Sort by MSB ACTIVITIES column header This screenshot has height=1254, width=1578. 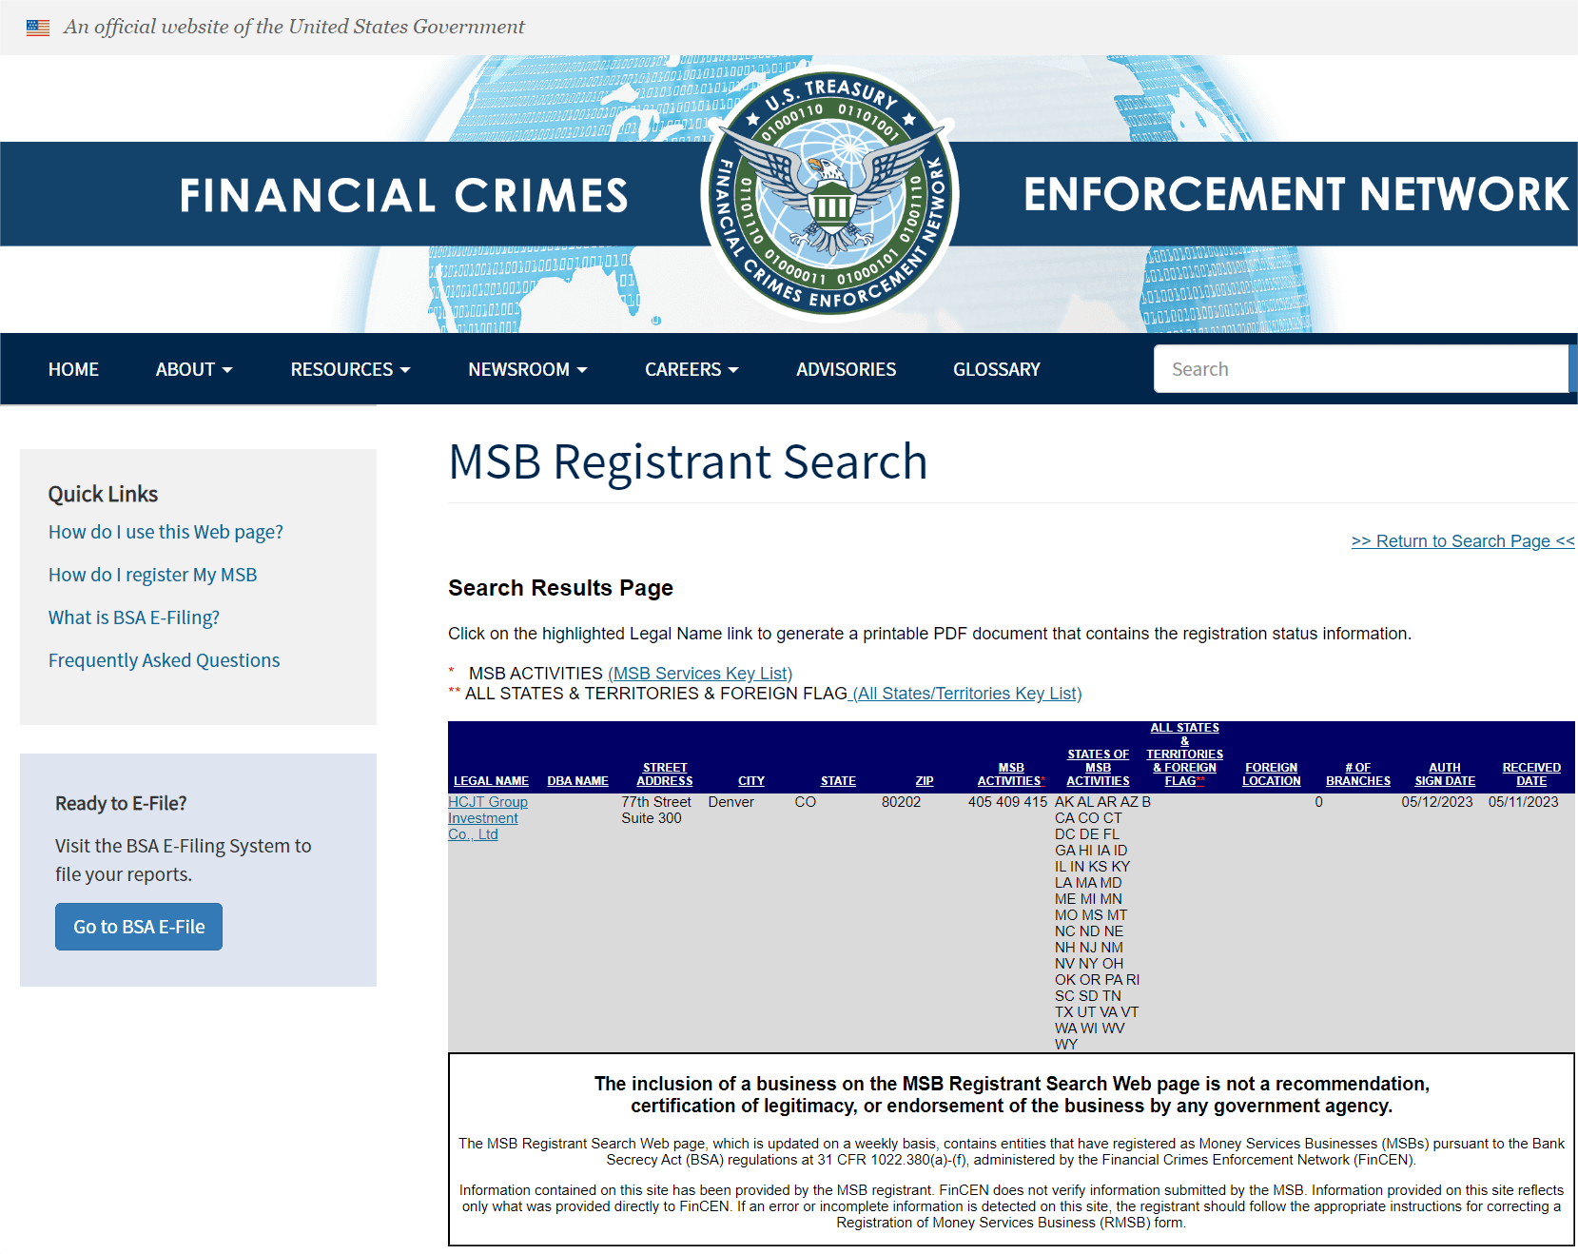click(x=1011, y=774)
